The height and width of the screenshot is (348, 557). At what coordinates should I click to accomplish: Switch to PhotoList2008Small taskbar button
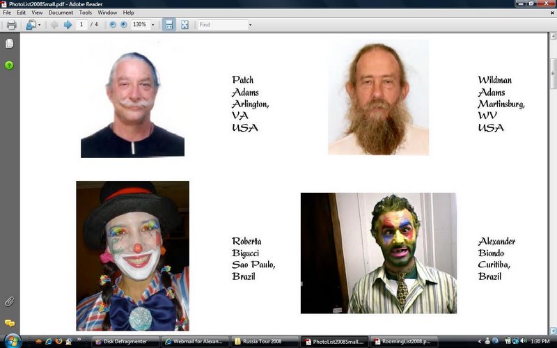point(334,342)
